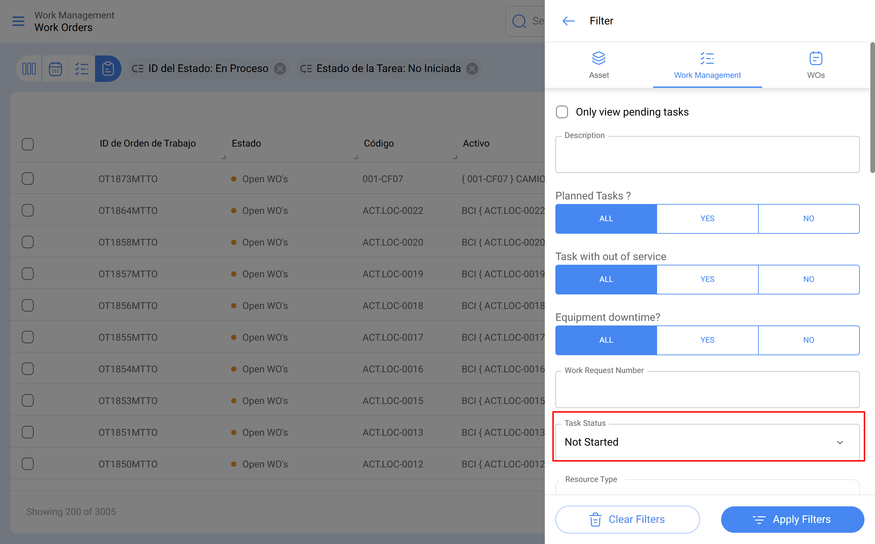Click the Apply Filters button
Image resolution: width=875 pixels, height=544 pixels.
(x=792, y=519)
